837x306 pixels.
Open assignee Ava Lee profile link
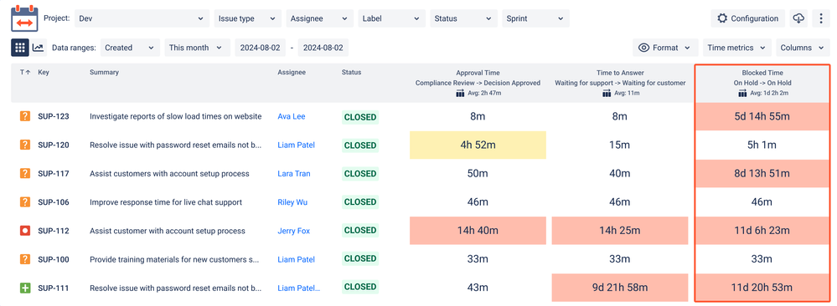[x=292, y=116]
